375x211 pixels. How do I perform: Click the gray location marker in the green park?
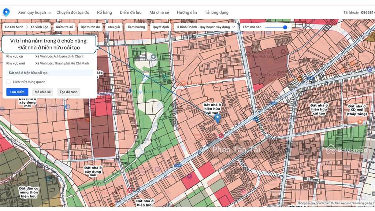tap(153, 57)
